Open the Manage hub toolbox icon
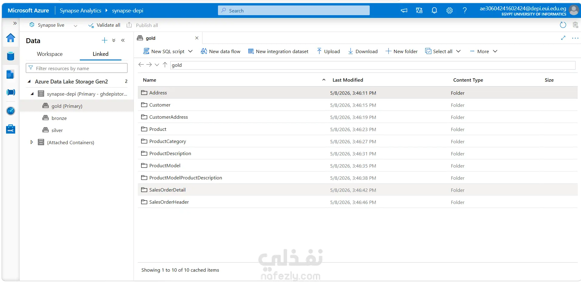The image size is (581, 282). coord(11,129)
